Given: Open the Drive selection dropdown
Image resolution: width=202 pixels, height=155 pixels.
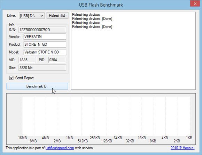Looking at the screenshot, I should point(32,16).
